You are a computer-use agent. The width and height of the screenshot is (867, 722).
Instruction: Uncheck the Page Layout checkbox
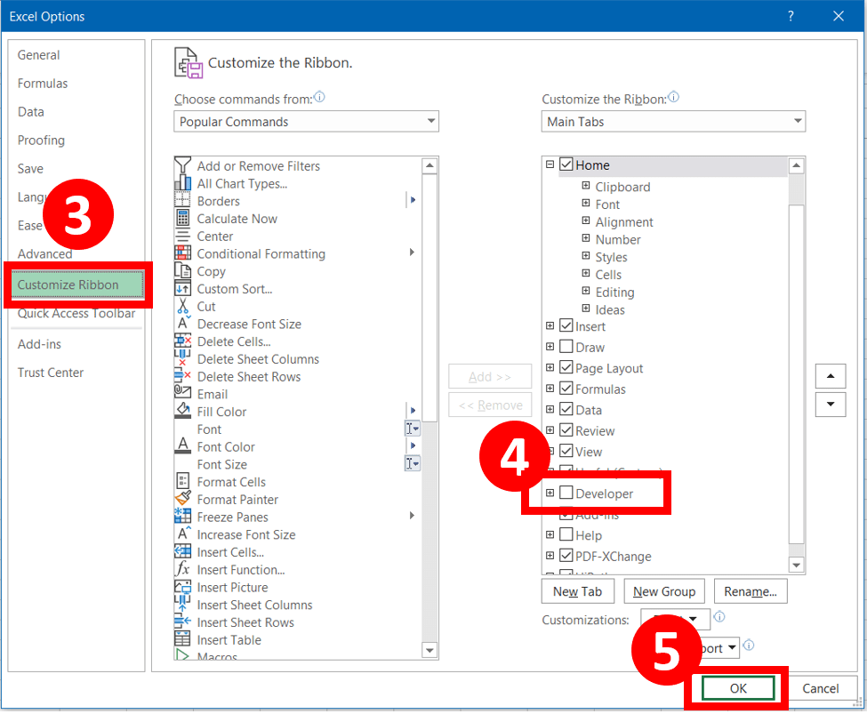566,368
